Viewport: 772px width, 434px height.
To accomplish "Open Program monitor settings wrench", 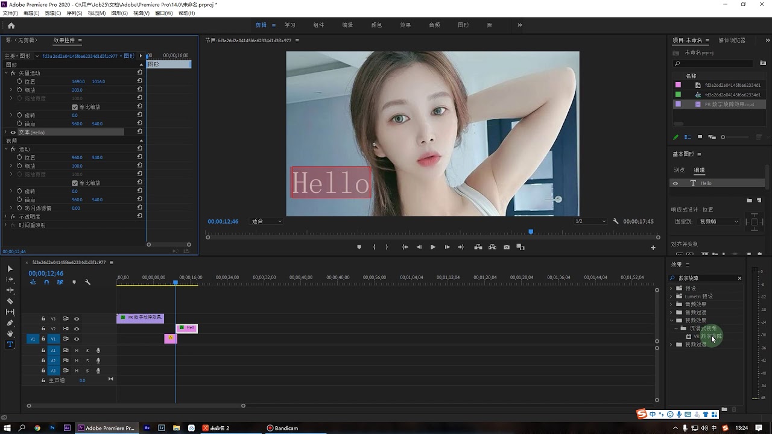I will click(616, 221).
